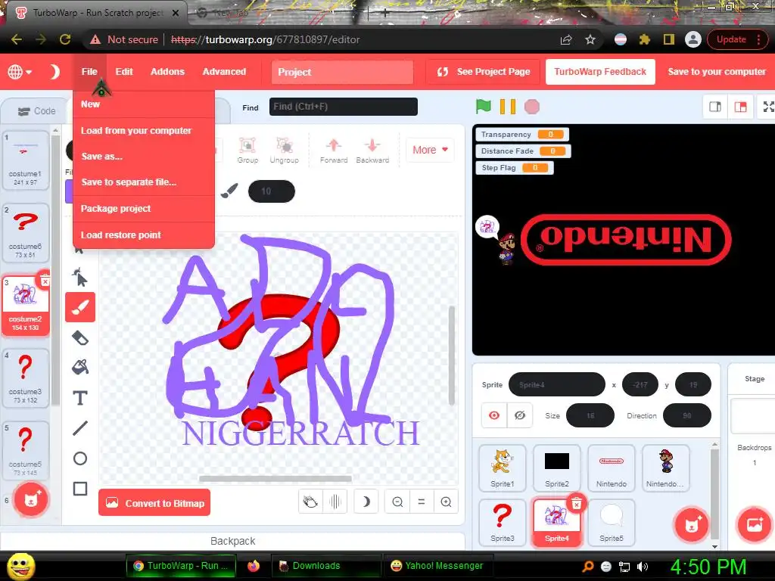
Task: Zoom out the costume canvas
Action: click(397, 502)
